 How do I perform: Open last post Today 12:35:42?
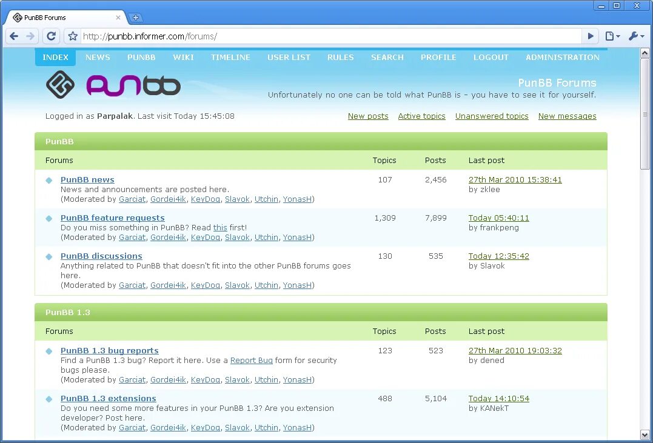click(499, 256)
